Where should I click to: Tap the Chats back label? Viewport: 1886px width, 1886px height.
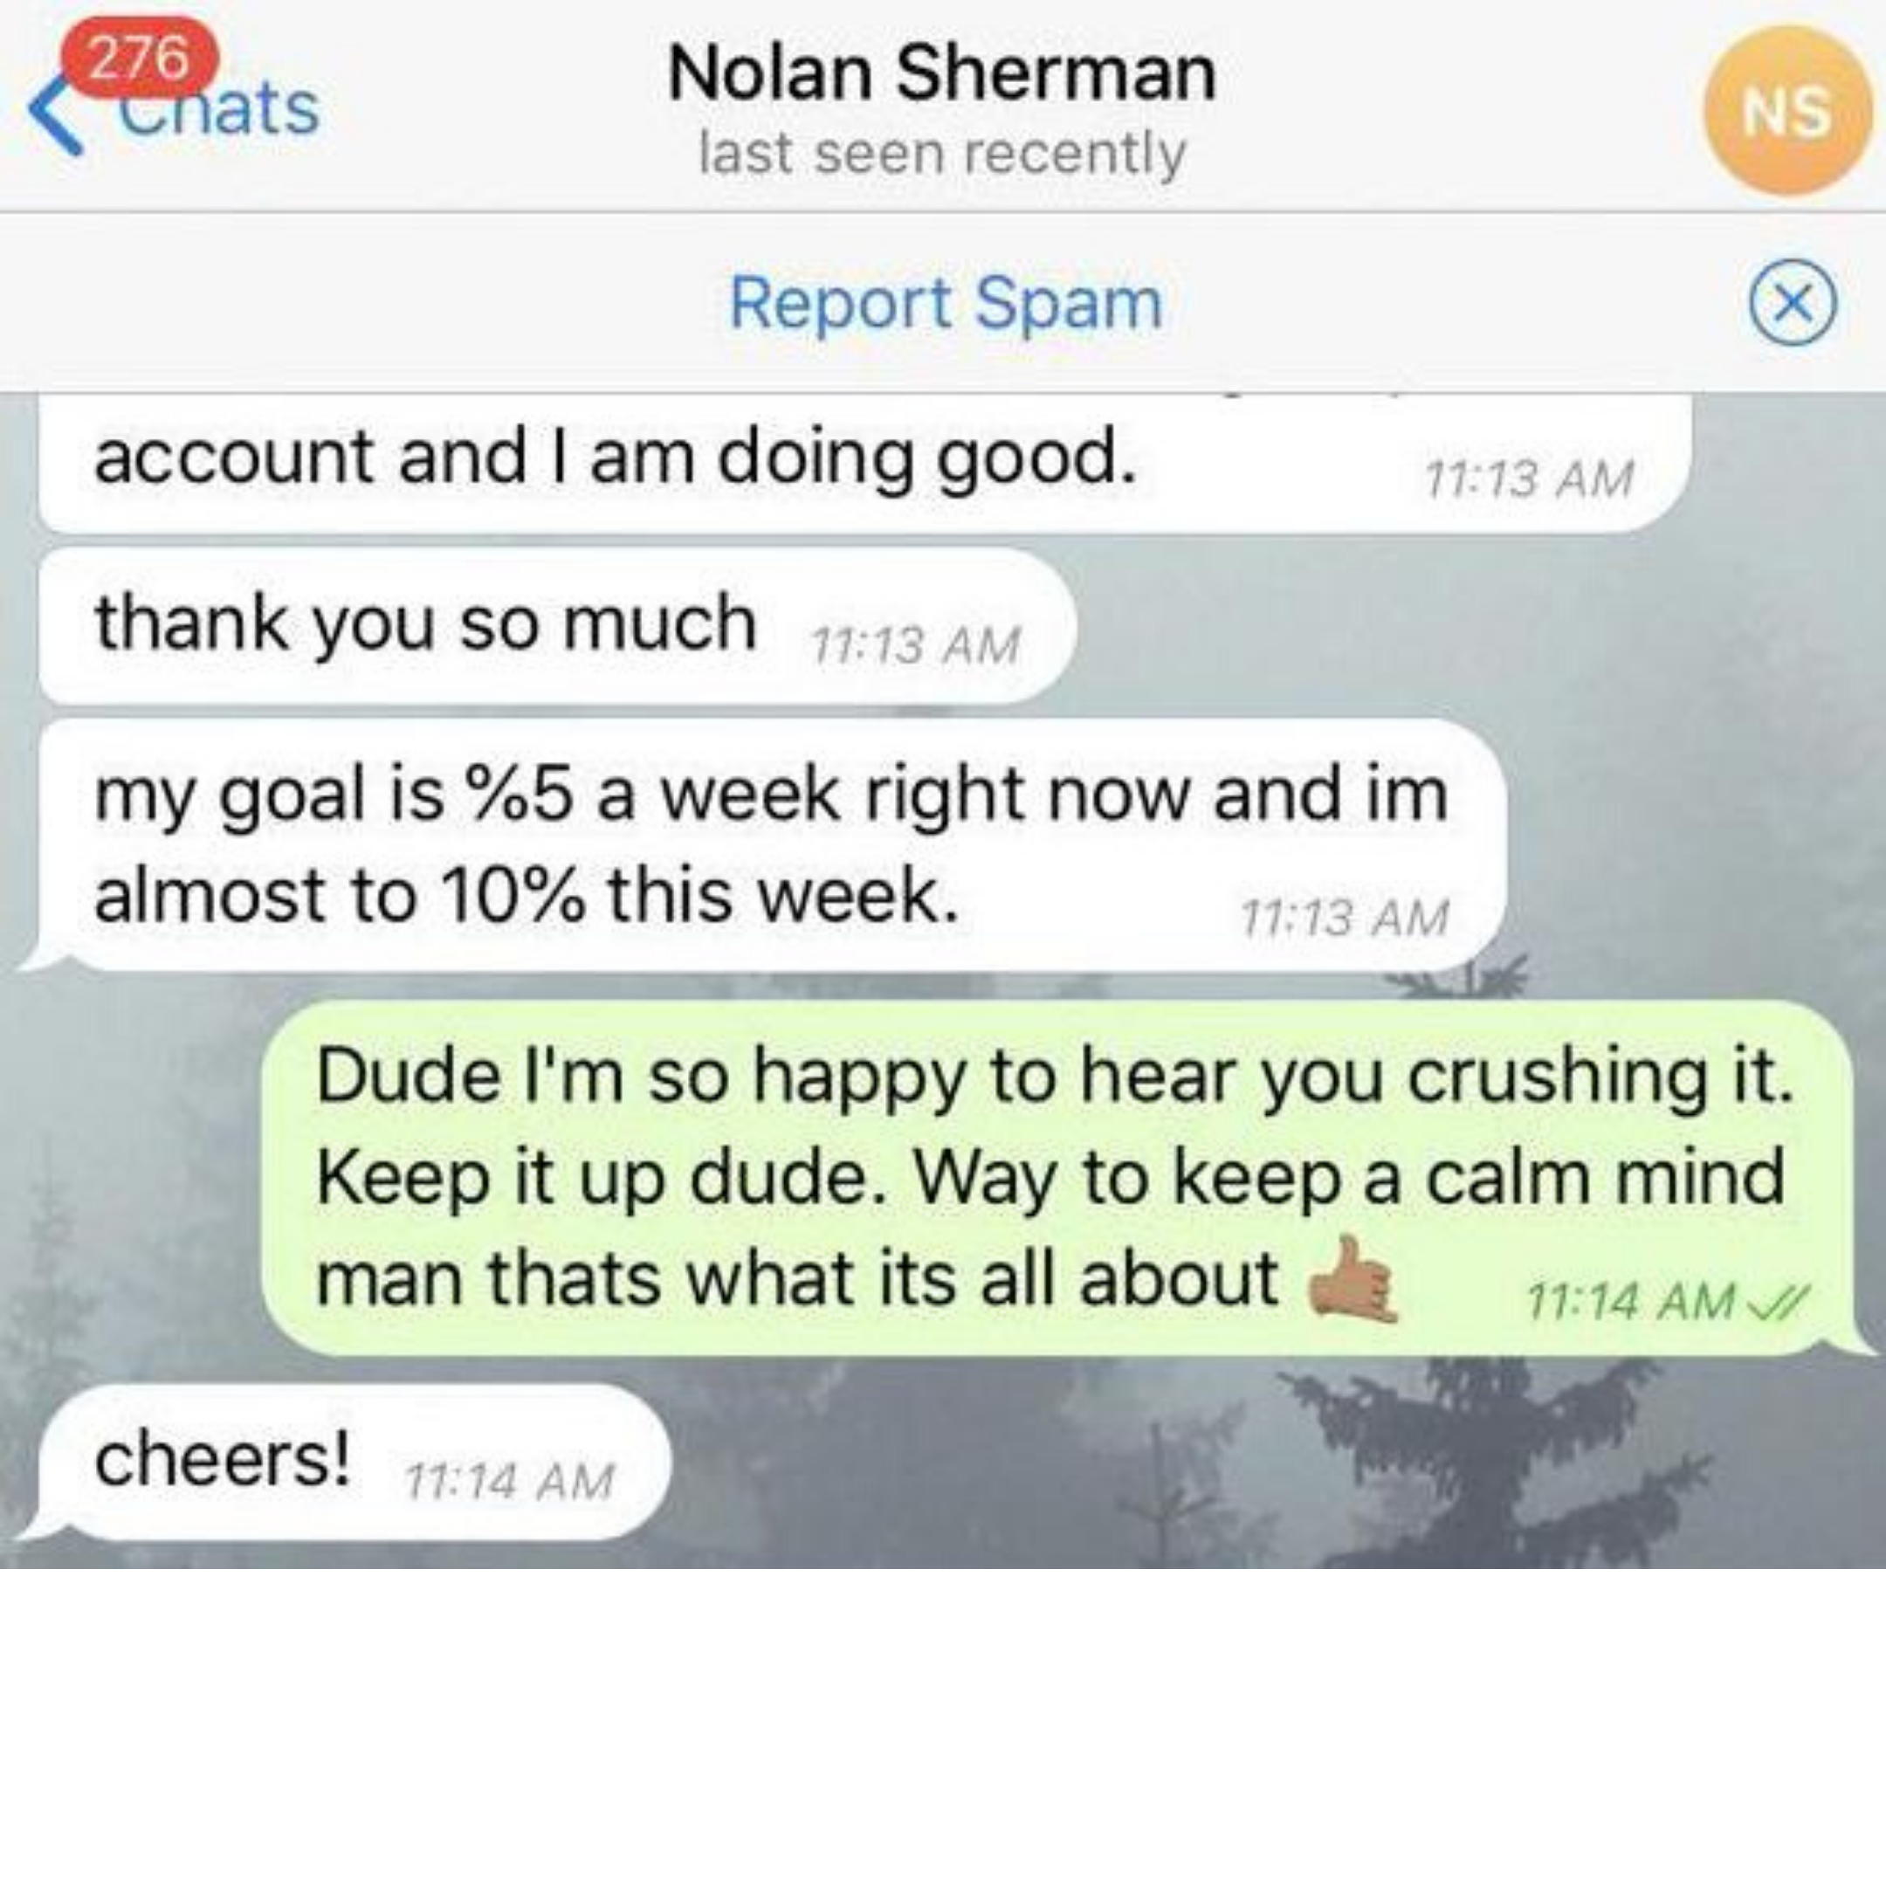(220, 109)
